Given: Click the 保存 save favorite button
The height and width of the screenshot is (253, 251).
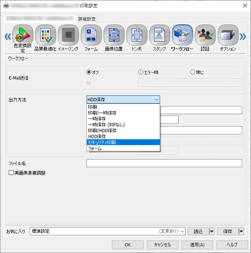Looking at the screenshot, I should 228,231.
